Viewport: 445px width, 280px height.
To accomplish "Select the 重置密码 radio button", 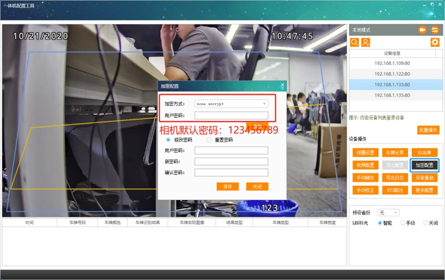I will tap(209, 140).
